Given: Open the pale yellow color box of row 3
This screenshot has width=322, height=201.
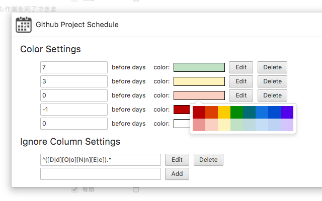Looking at the screenshot, I should (199, 81).
